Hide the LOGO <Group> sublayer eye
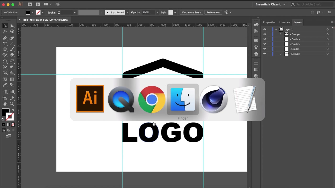 click(x=265, y=54)
